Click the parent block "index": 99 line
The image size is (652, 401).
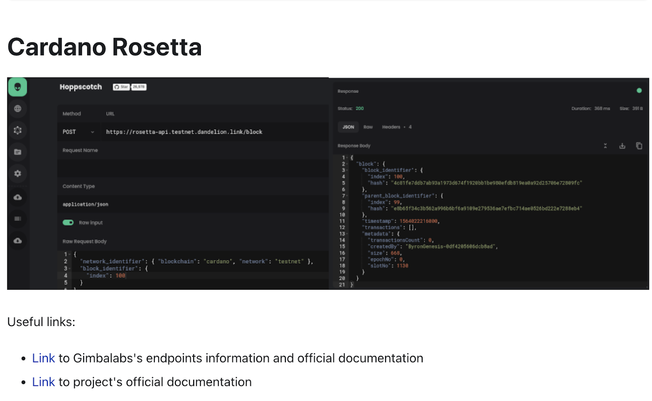pos(385,202)
